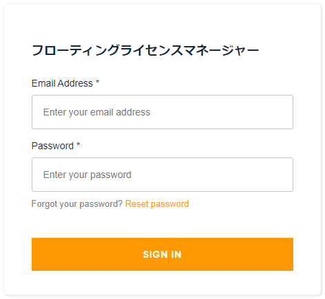
Task: Place cursor in the email textbox
Action: 162,112
